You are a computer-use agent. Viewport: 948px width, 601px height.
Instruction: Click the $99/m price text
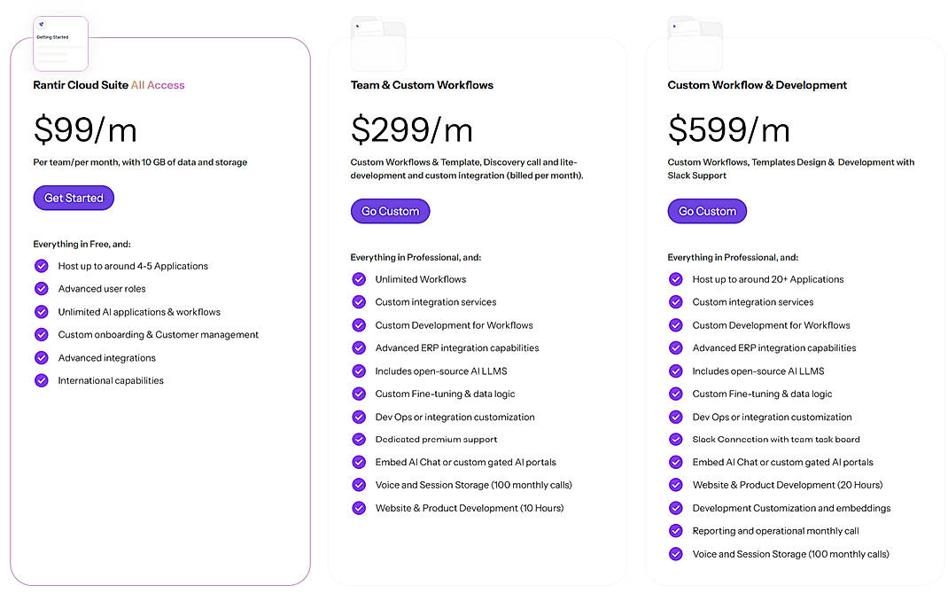tap(84, 129)
